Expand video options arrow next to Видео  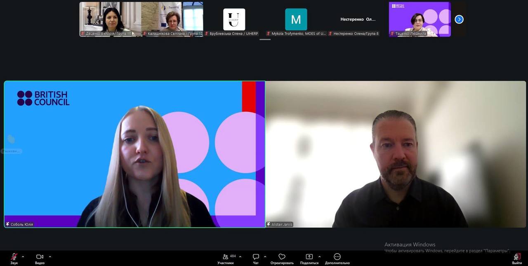[50, 257]
